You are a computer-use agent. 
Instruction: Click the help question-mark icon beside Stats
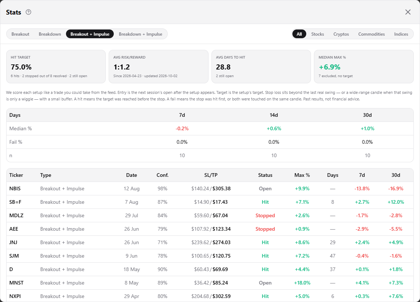point(28,12)
